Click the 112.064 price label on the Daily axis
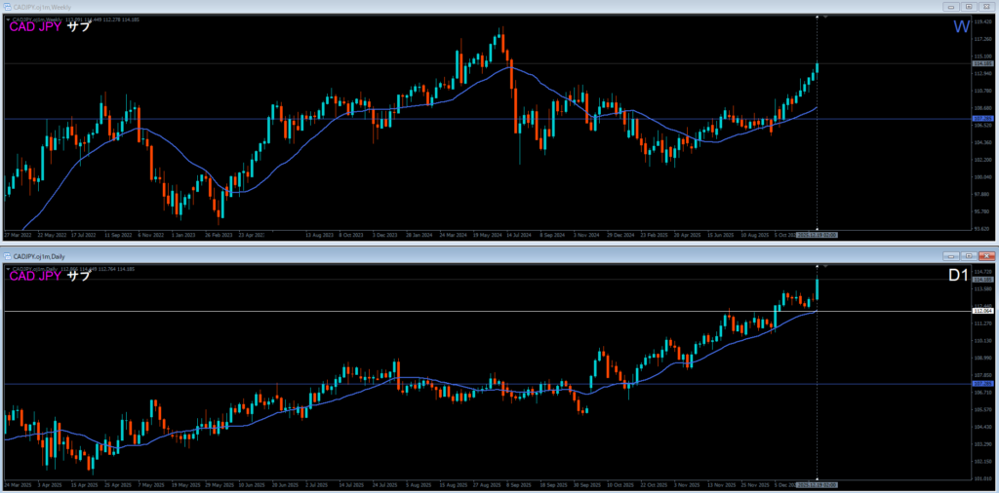Image resolution: width=999 pixels, height=493 pixels. coord(983,311)
